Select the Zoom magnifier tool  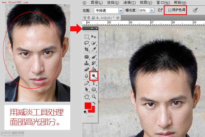(x=94, y=97)
